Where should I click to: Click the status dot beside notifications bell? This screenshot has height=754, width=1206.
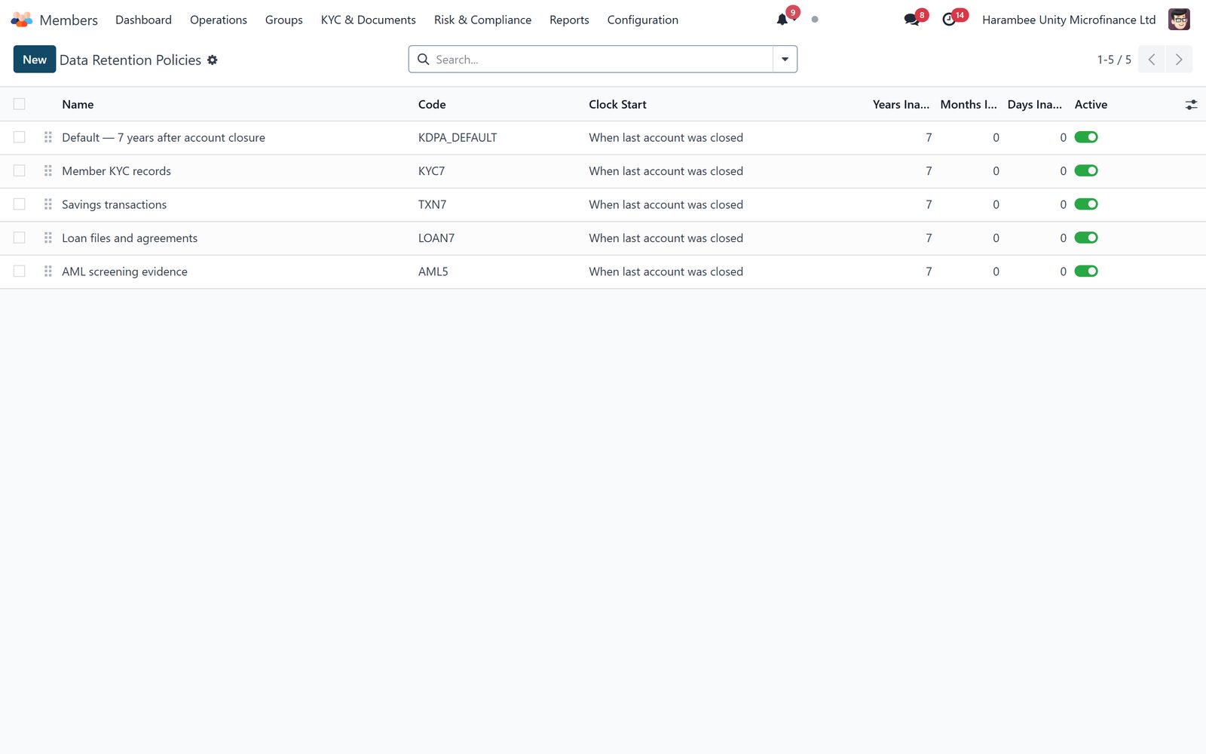815,20
